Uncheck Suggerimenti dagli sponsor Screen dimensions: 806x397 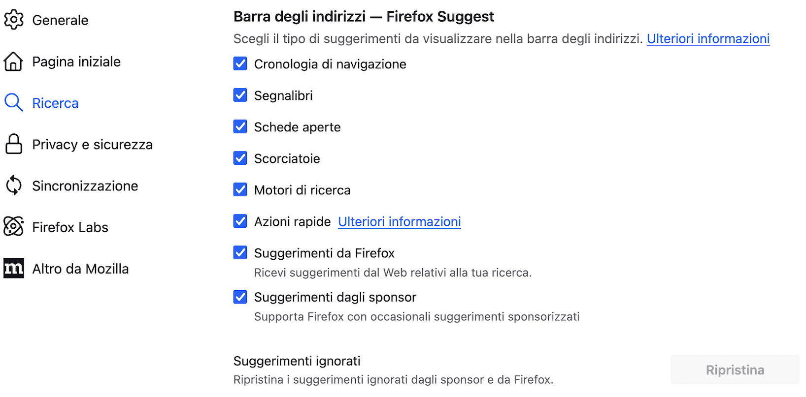[240, 297]
